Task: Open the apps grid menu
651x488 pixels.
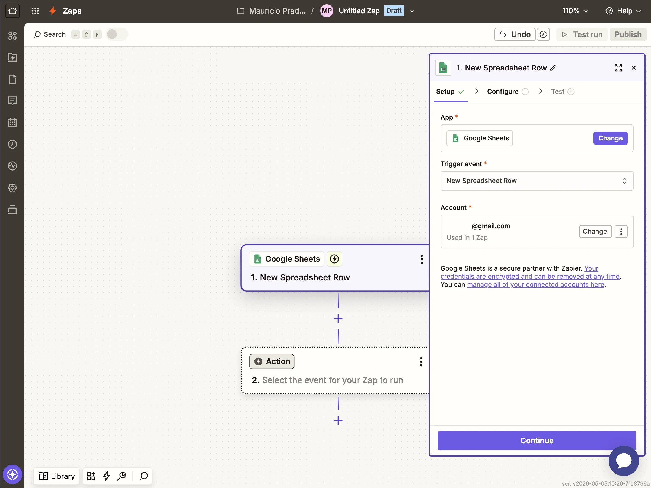Action: pyautogui.click(x=35, y=11)
